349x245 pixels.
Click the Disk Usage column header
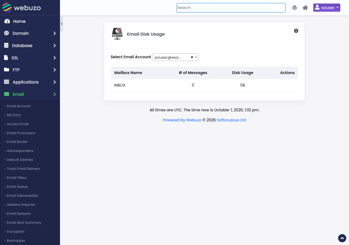pos(243,73)
